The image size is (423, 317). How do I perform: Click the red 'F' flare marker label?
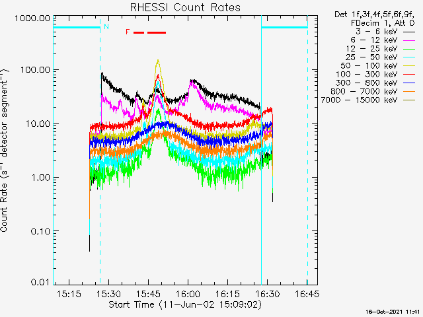click(128, 32)
